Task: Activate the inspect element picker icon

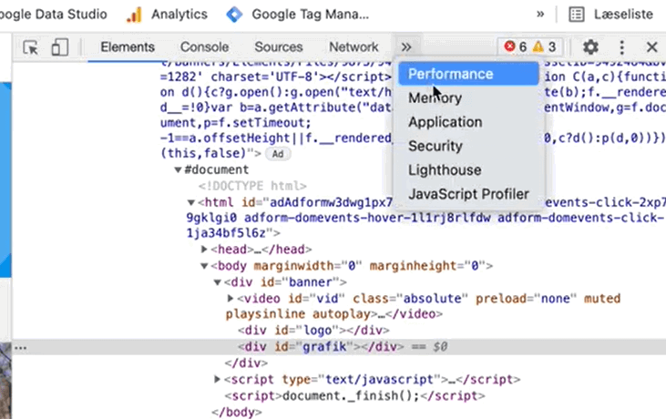Action: coord(31,47)
